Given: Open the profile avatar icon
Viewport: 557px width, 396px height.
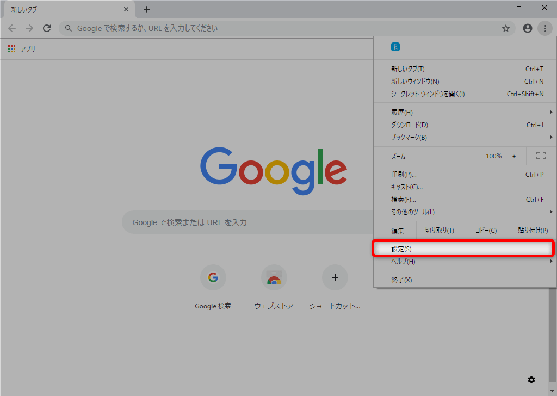Looking at the screenshot, I should [x=527, y=28].
